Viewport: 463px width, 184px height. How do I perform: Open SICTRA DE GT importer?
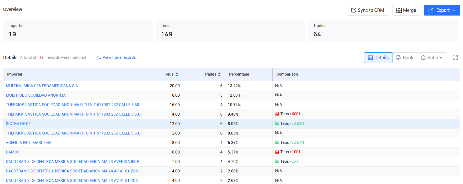tap(18, 124)
